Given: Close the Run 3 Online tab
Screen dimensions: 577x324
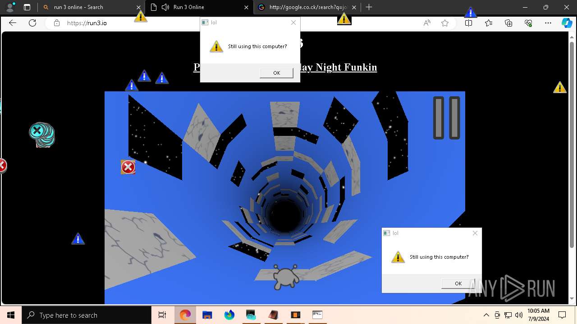Looking at the screenshot, I should (x=246, y=7).
